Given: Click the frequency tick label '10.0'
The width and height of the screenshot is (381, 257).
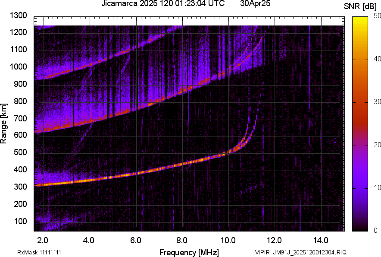Looking at the screenshot, I should coord(228,241).
